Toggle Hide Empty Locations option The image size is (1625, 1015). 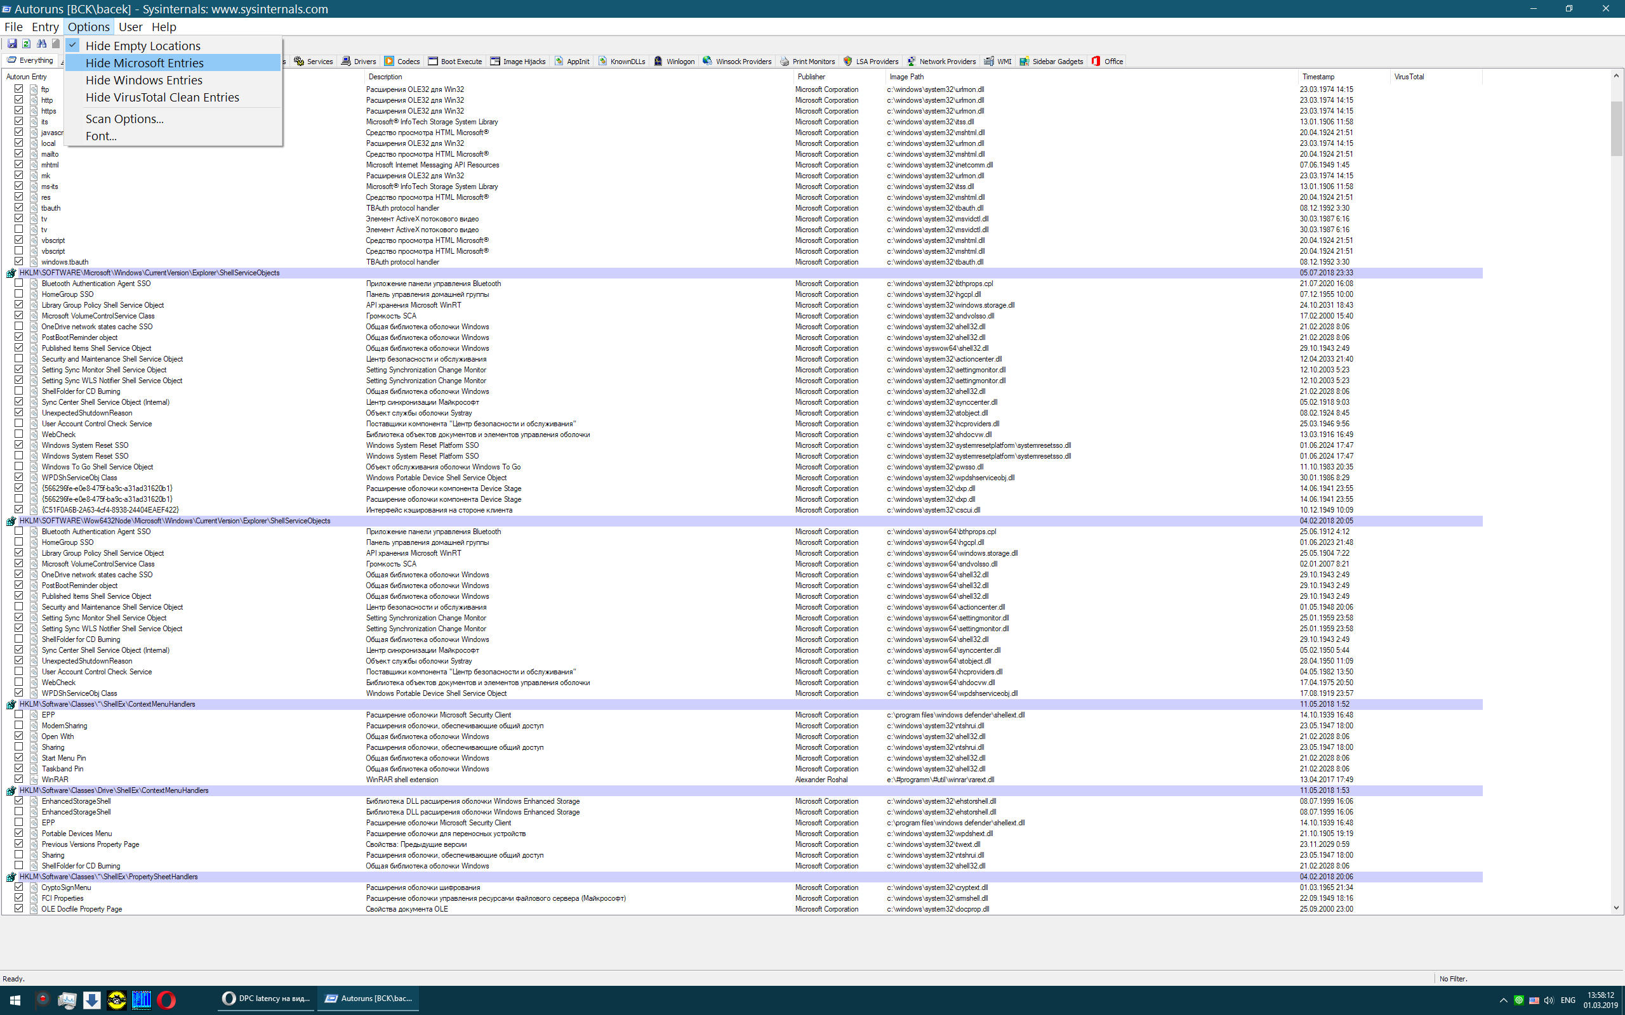pyautogui.click(x=142, y=46)
